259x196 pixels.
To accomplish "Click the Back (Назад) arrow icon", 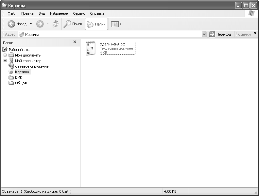I will click(11, 24).
